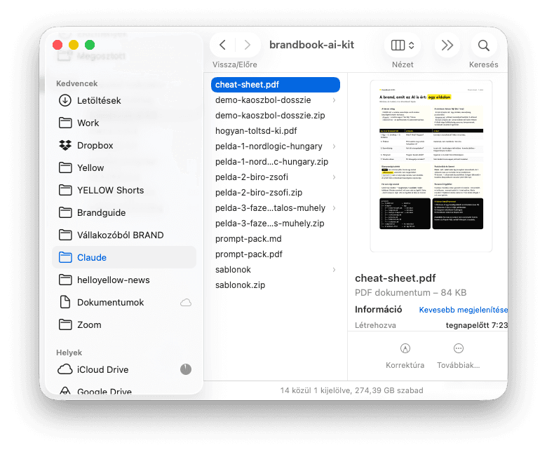Select cheat-sheet.pdf in the file list
This screenshot has height=452, width=547.
(x=275, y=85)
